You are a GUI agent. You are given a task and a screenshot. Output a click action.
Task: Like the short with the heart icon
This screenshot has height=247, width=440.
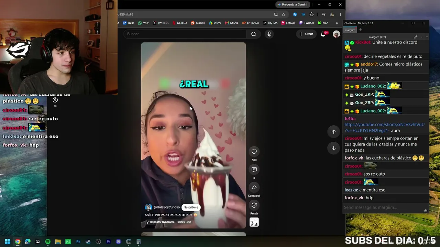tap(254, 152)
